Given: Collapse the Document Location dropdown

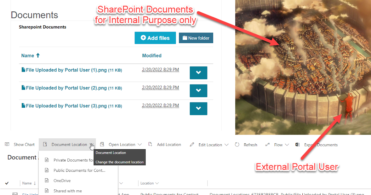Looking at the screenshot, I should [92, 145].
